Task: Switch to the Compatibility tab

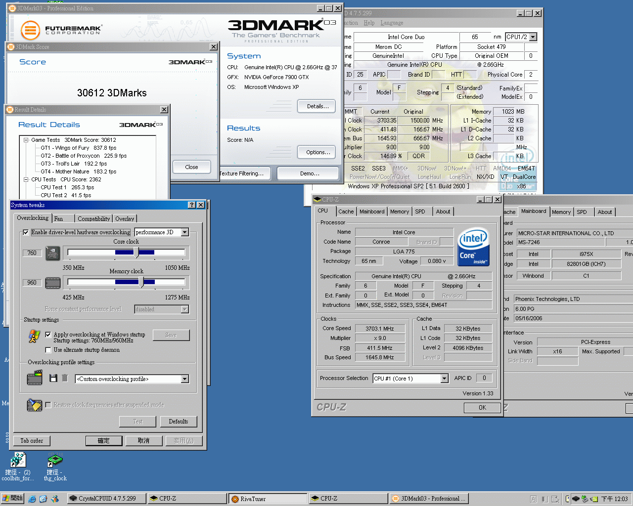Action: (93, 218)
